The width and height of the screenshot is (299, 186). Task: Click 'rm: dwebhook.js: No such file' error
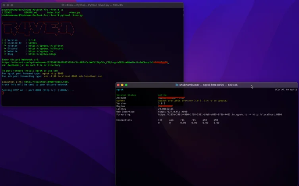(31, 65)
